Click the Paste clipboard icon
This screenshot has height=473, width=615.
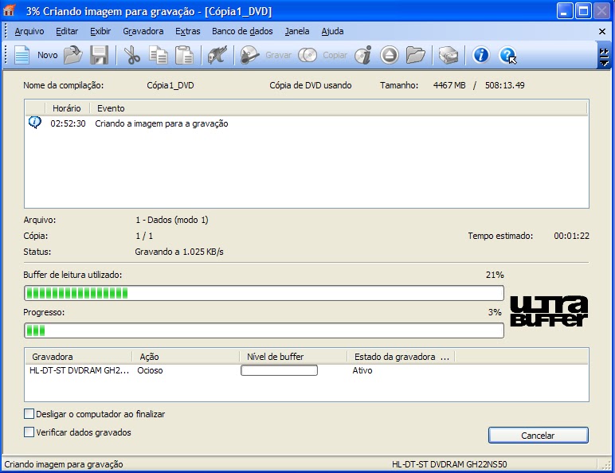pos(184,55)
